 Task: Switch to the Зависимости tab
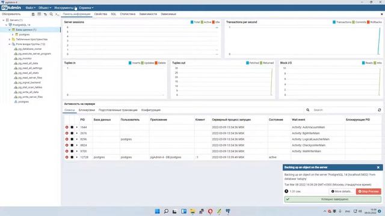[x=148, y=14]
